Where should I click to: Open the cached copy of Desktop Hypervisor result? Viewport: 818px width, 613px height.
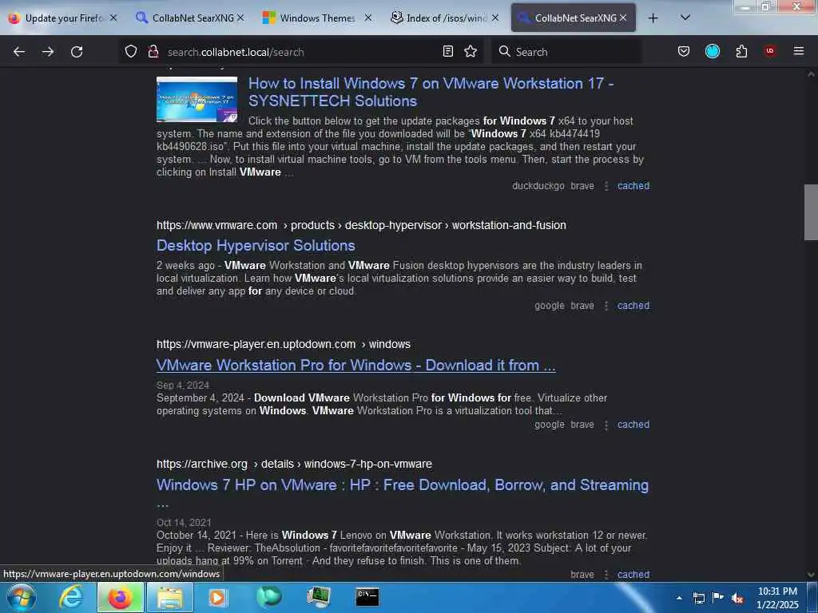(633, 306)
